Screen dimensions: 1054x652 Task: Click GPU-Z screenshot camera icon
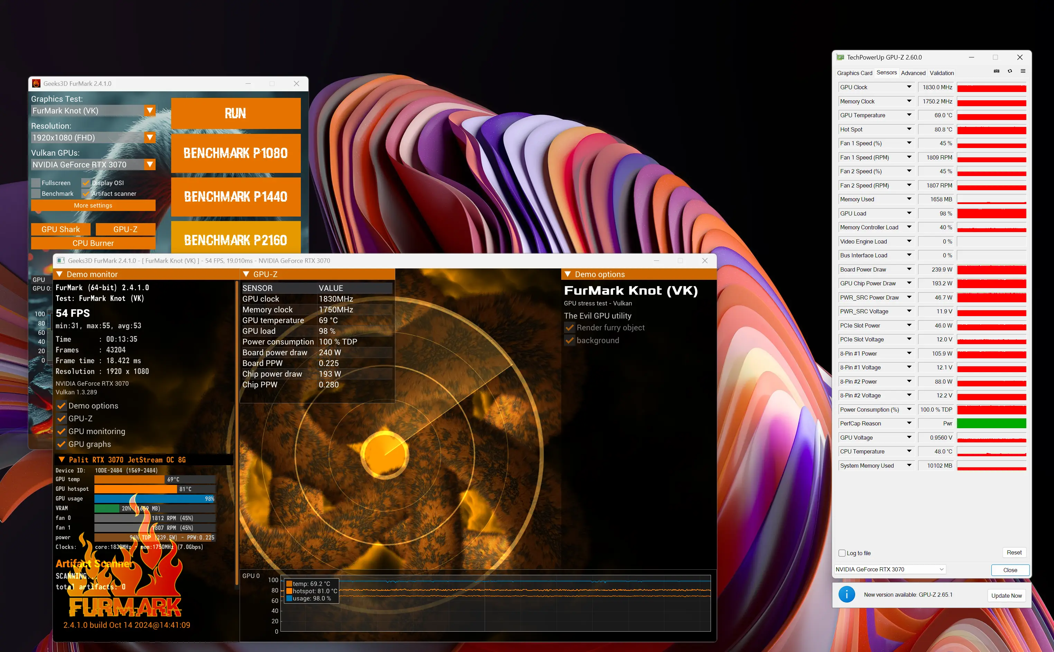996,71
